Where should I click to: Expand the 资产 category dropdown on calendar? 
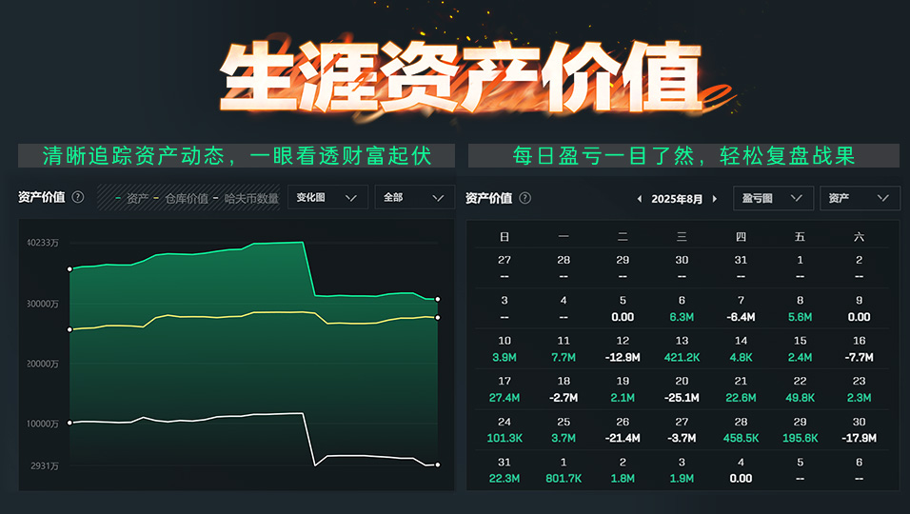[x=860, y=198]
